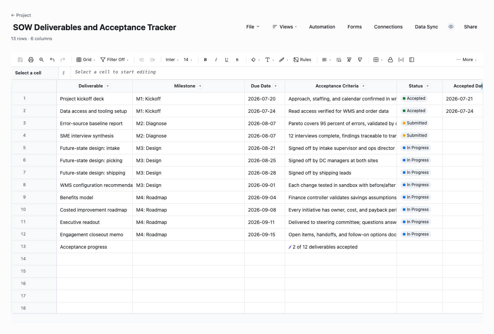Click the 2 of 12 deliverables accepted cell
Screen dimensions: 494x334
pos(341,247)
